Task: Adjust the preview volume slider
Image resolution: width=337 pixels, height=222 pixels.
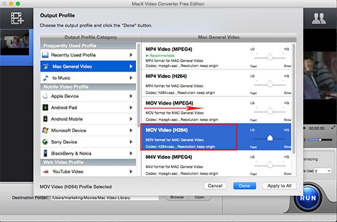Action: click(320, 140)
